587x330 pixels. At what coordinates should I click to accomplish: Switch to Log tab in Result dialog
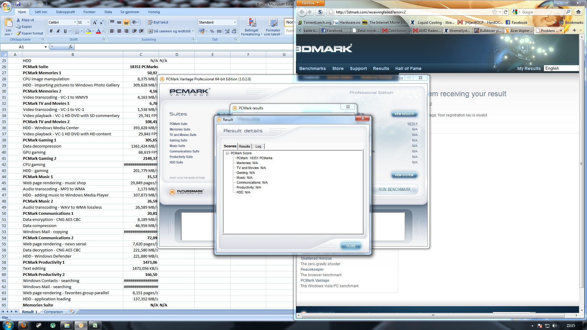pyautogui.click(x=258, y=146)
